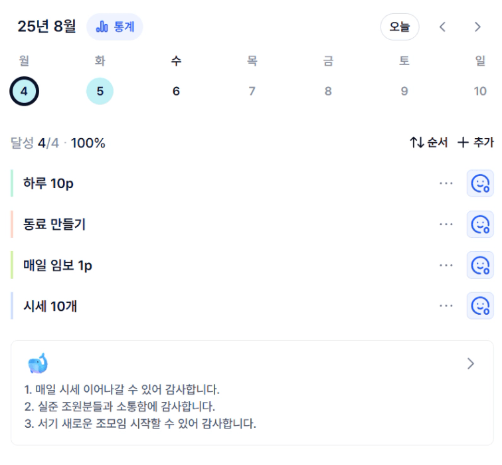Toggle the smiley check for 동료 만들기
502x465 pixels.
pyautogui.click(x=480, y=224)
